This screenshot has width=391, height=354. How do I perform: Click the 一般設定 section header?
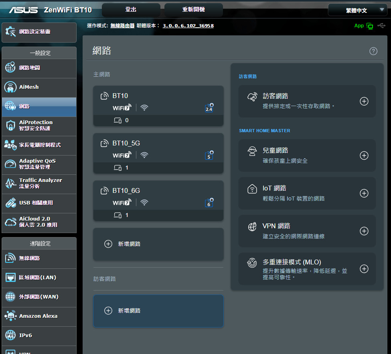pyautogui.click(x=39, y=53)
